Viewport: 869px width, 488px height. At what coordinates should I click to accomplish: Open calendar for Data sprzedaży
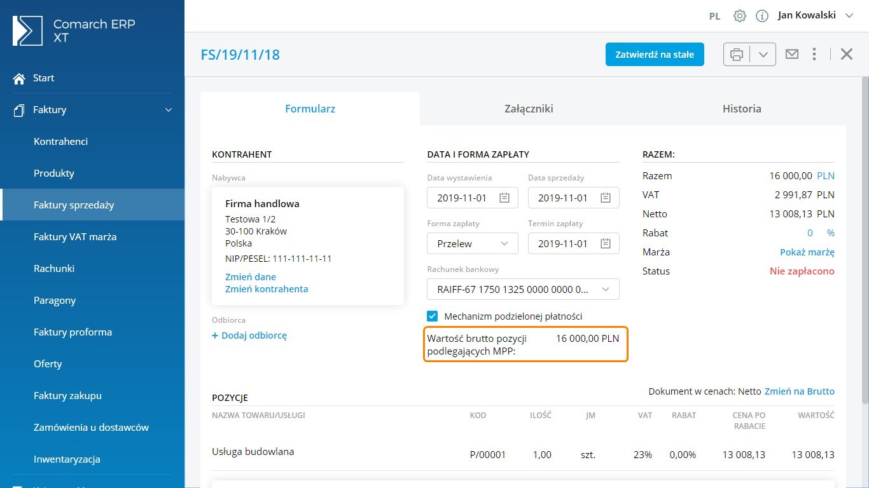606,198
